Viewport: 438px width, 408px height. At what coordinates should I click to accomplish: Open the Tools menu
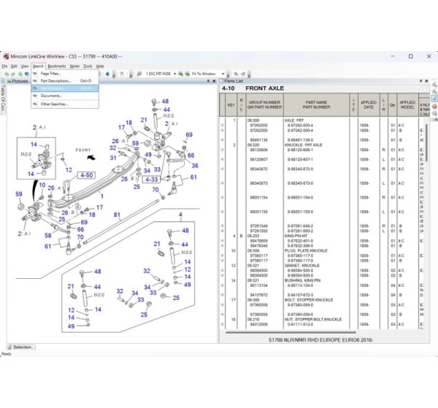(87, 66)
